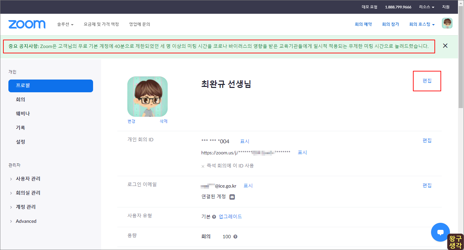Open 설정 in the sidebar

click(20, 142)
